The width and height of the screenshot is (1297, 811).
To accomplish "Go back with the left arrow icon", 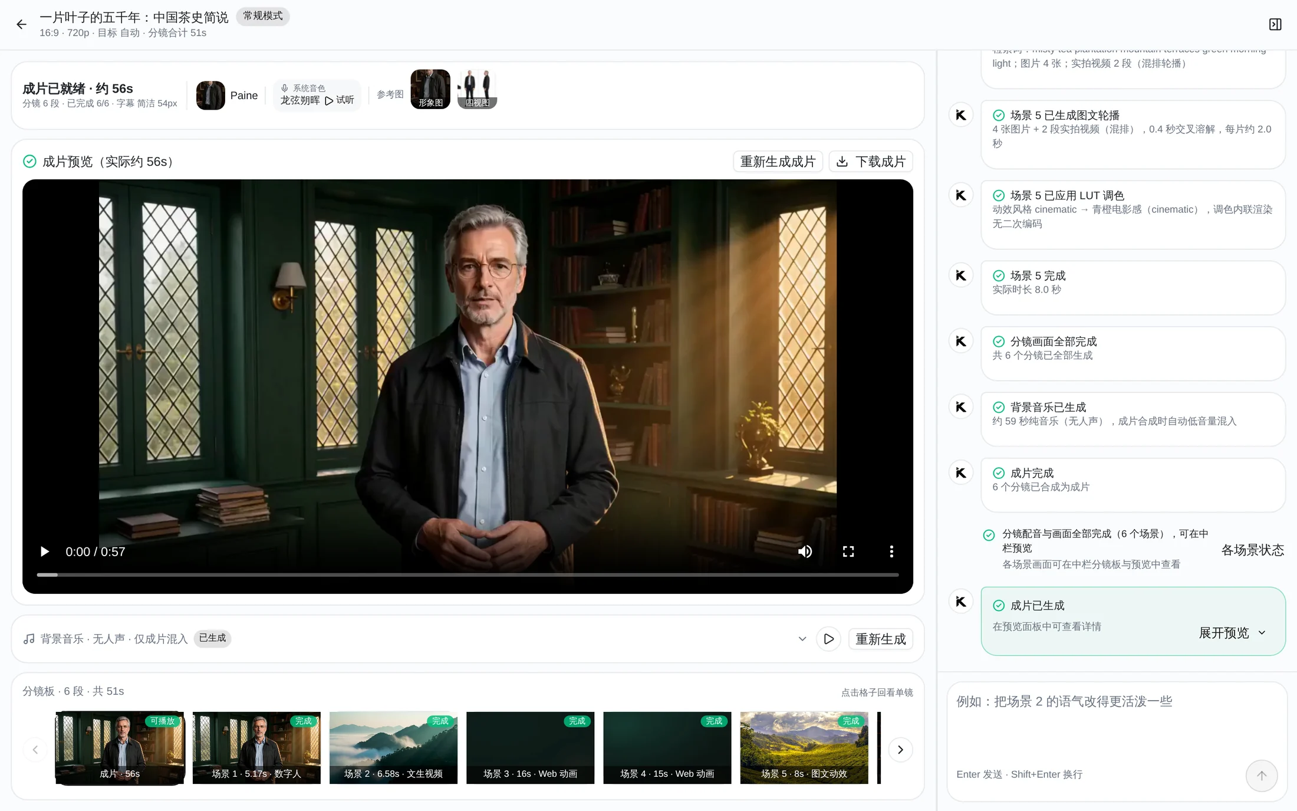I will coord(21,24).
